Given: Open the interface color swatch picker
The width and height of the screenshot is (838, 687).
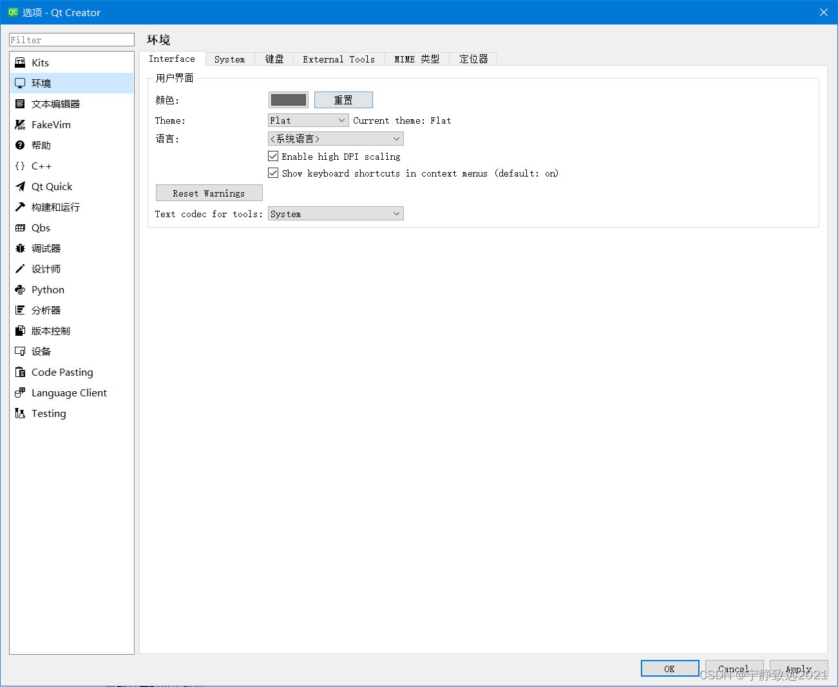Looking at the screenshot, I should 288,100.
